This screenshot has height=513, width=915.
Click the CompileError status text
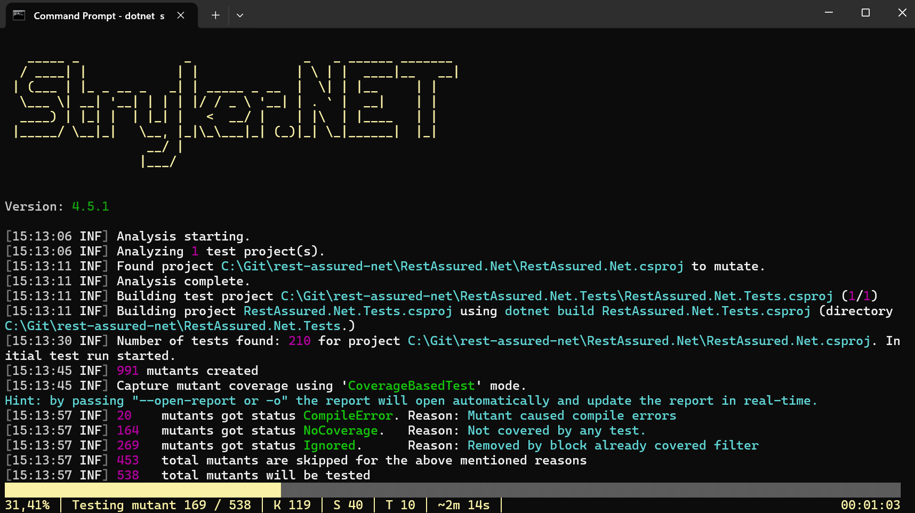coord(348,416)
